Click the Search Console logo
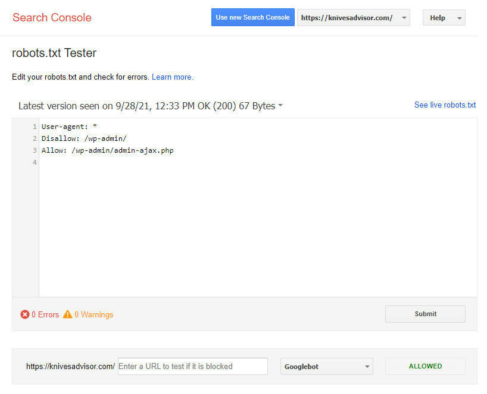 (x=52, y=17)
